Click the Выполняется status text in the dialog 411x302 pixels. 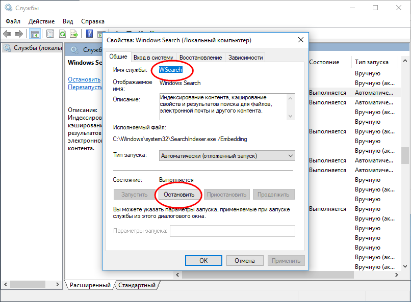[176, 180]
